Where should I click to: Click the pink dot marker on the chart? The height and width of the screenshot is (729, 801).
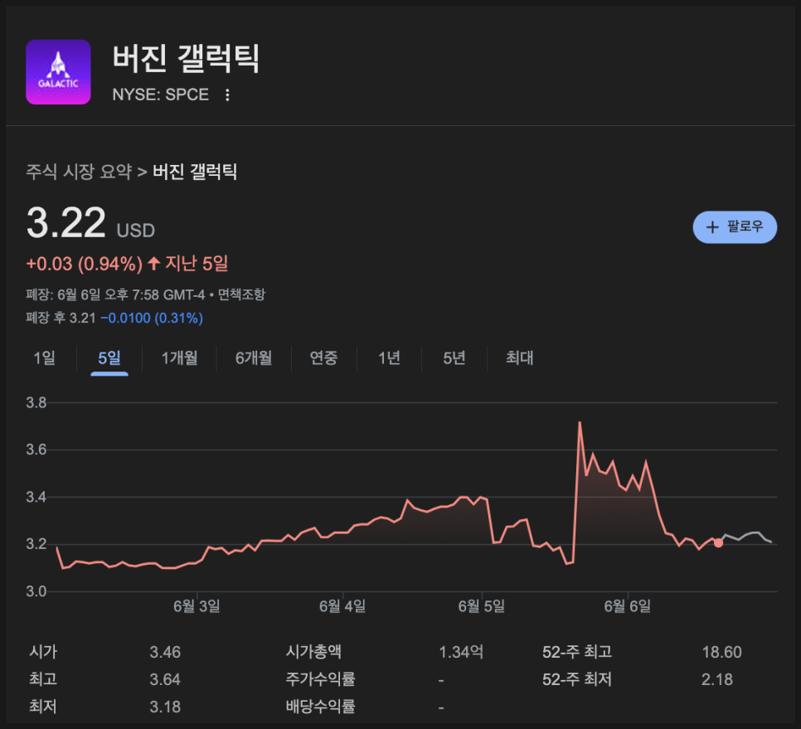click(x=718, y=543)
